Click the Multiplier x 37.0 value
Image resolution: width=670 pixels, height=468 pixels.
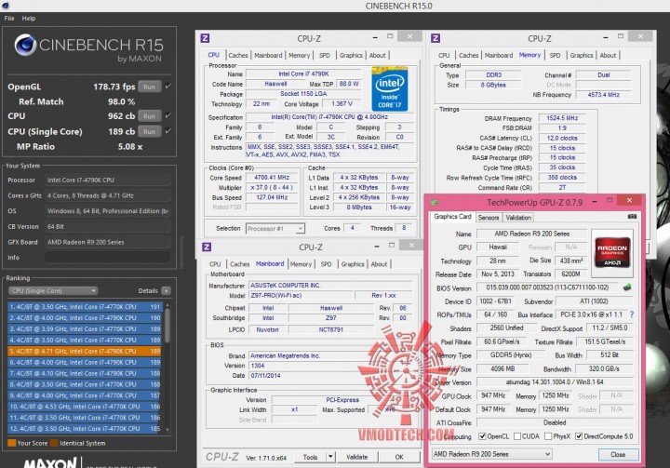point(272,187)
